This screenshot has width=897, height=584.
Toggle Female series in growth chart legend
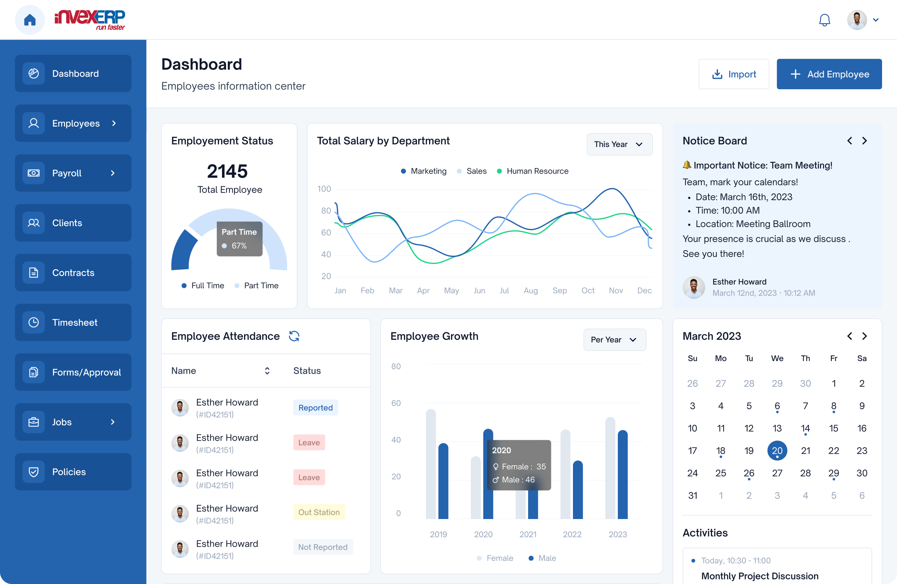(x=495, y=558)
